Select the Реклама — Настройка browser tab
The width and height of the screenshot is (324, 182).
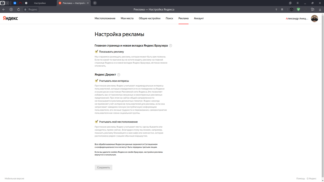[x=74, y=3]
